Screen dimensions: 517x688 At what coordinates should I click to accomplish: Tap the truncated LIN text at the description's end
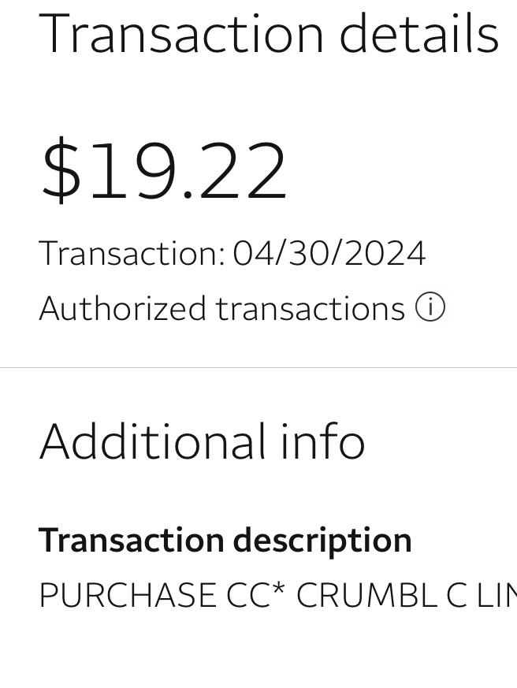[x=497, y=596]
